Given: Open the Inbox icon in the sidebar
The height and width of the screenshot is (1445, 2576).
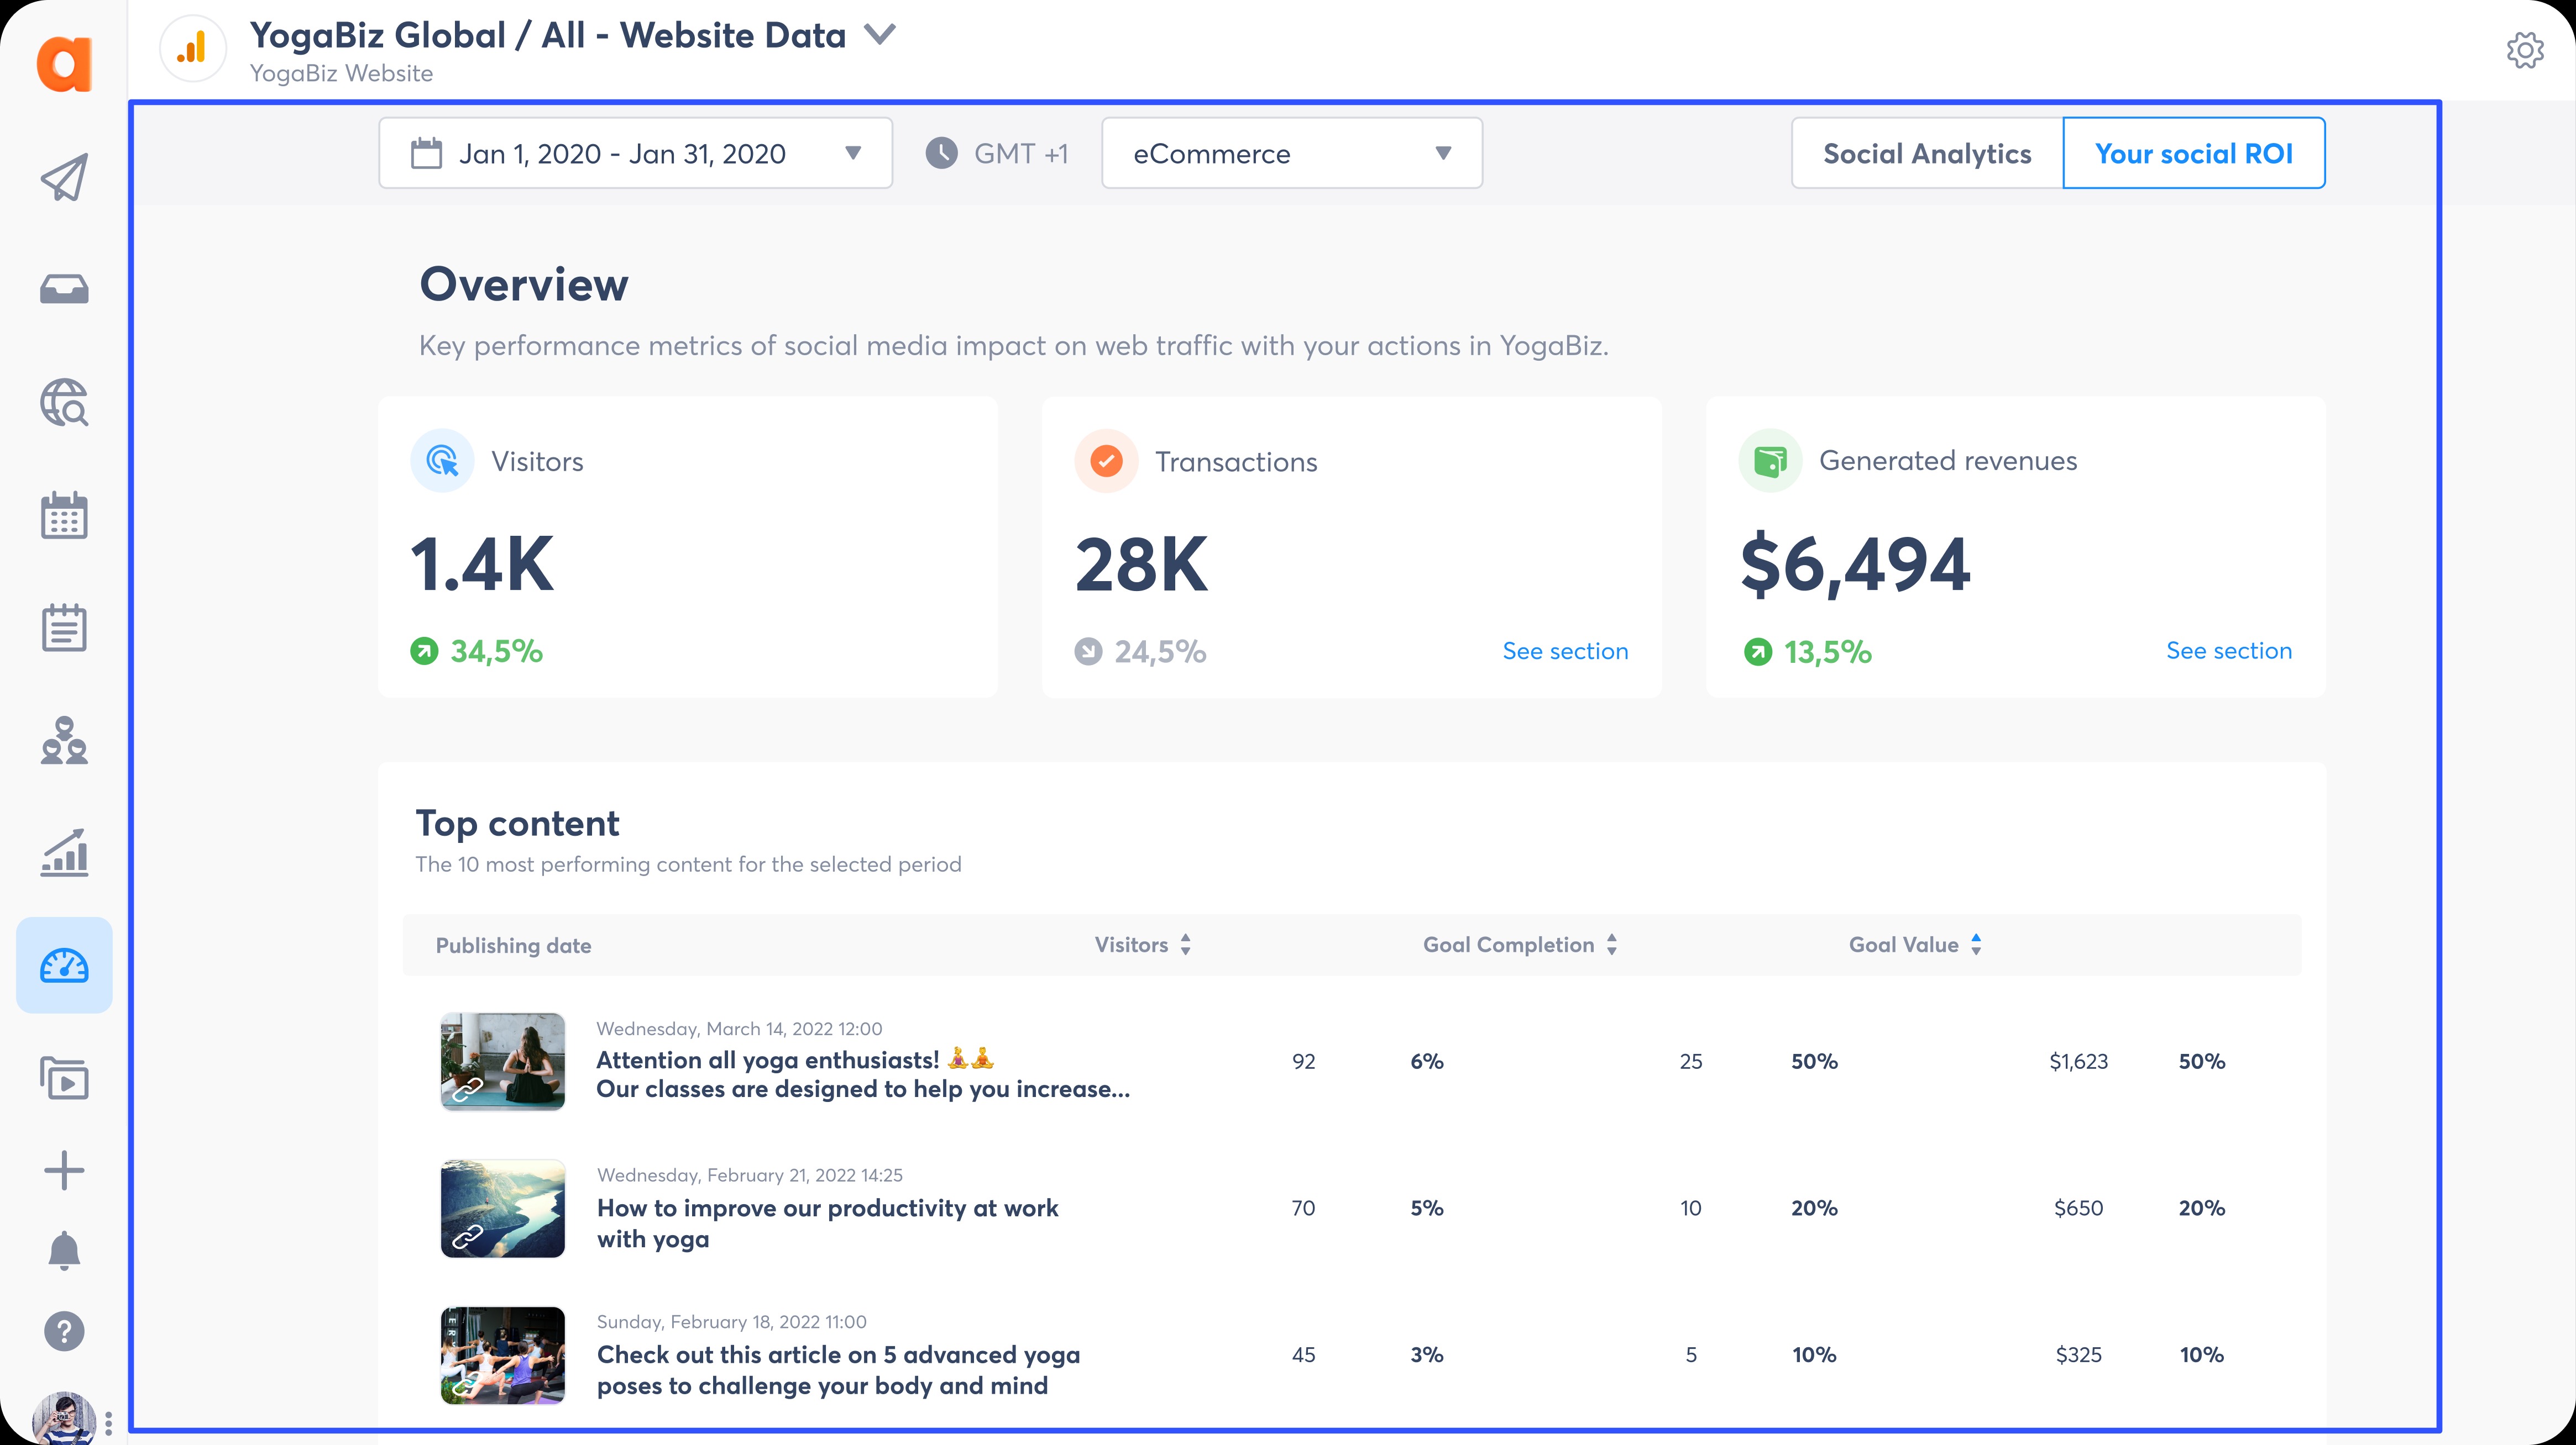Looking at the screenshot, I should tap(64, 289).
